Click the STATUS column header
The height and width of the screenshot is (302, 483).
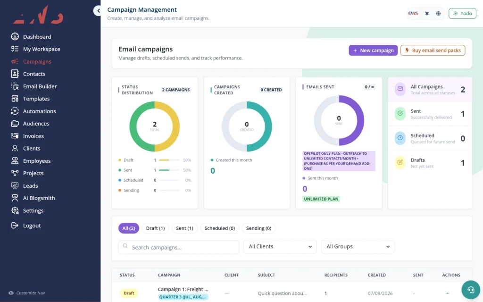[x=127, y=275]
